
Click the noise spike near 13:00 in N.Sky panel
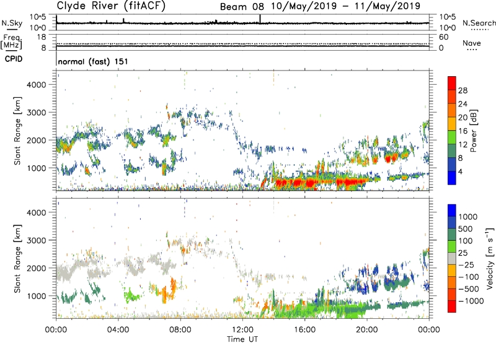[x=260, y=19]
